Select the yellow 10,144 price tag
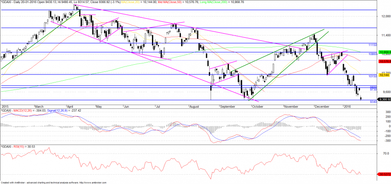391x184 pixels. point(383,74)
